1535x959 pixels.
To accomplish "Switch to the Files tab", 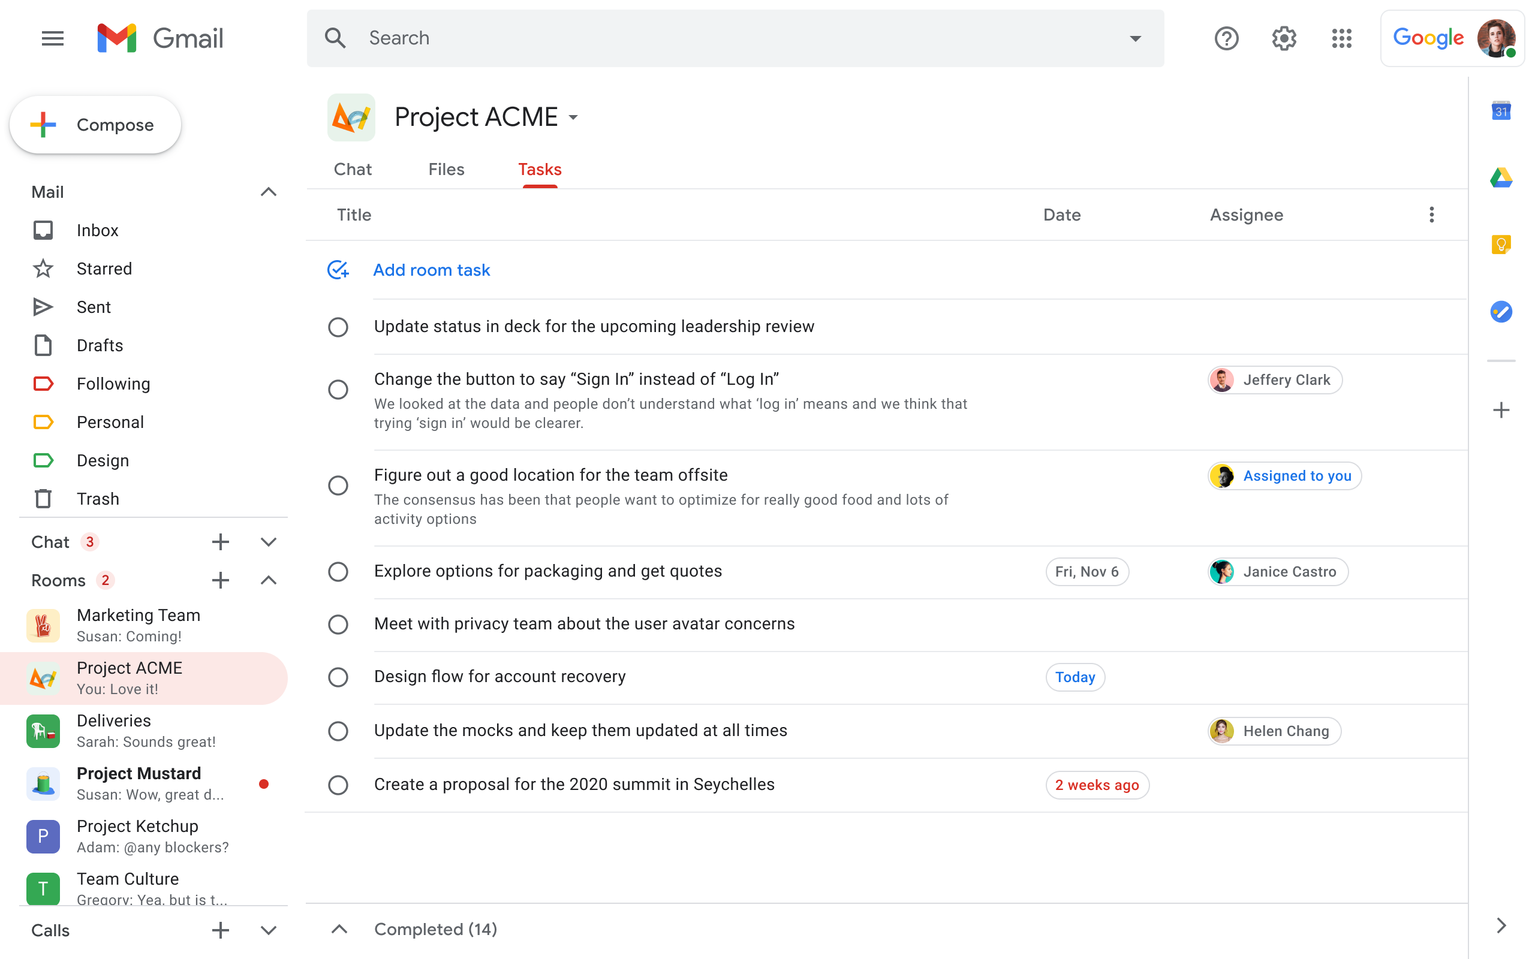I will pyautogui.click(x=447, y=170).
